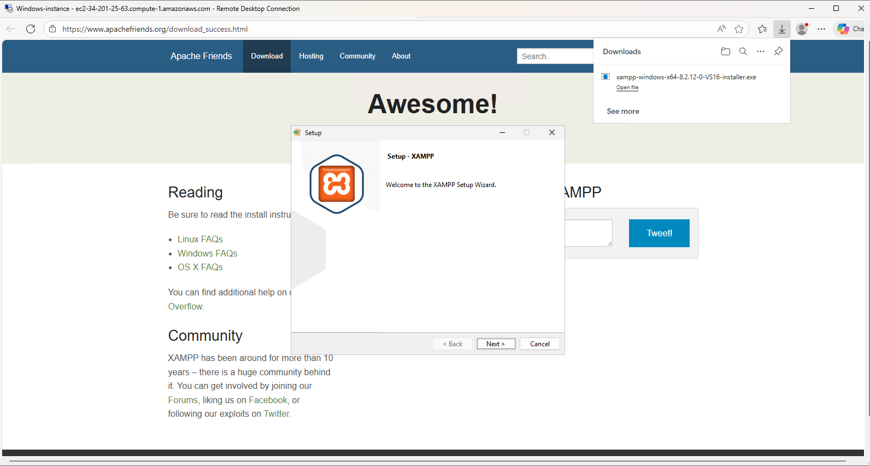Click the website Search field

tap(555, 56)
